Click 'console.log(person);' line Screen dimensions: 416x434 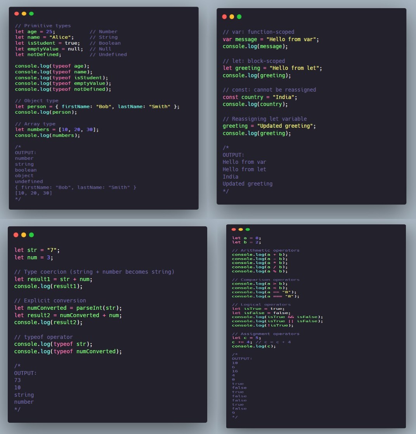click(x=46, y=112)
